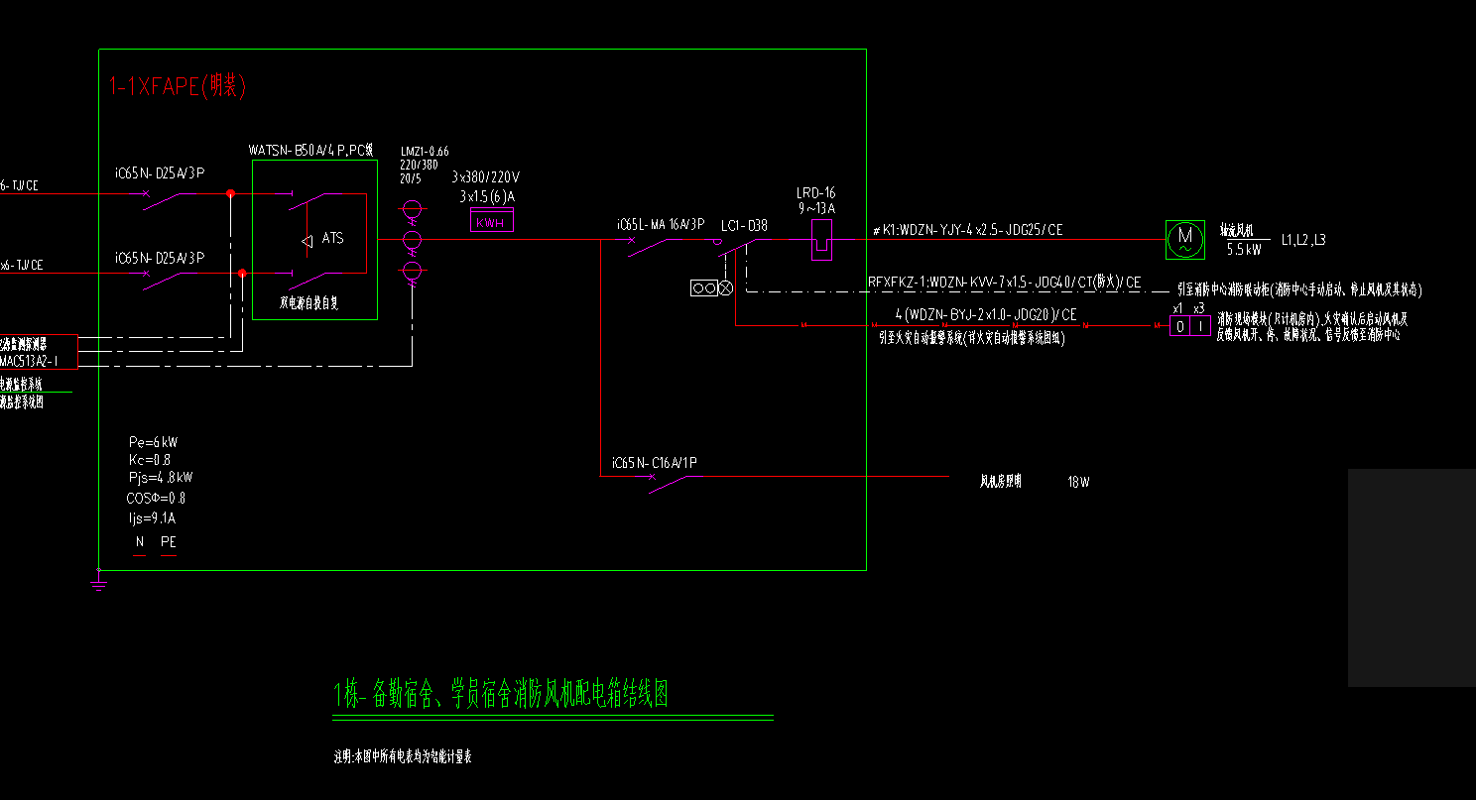The width and height of the screenshot is (1476, 800).
Task: Select the lower red junction dot
Action: (x=242, y=273)
